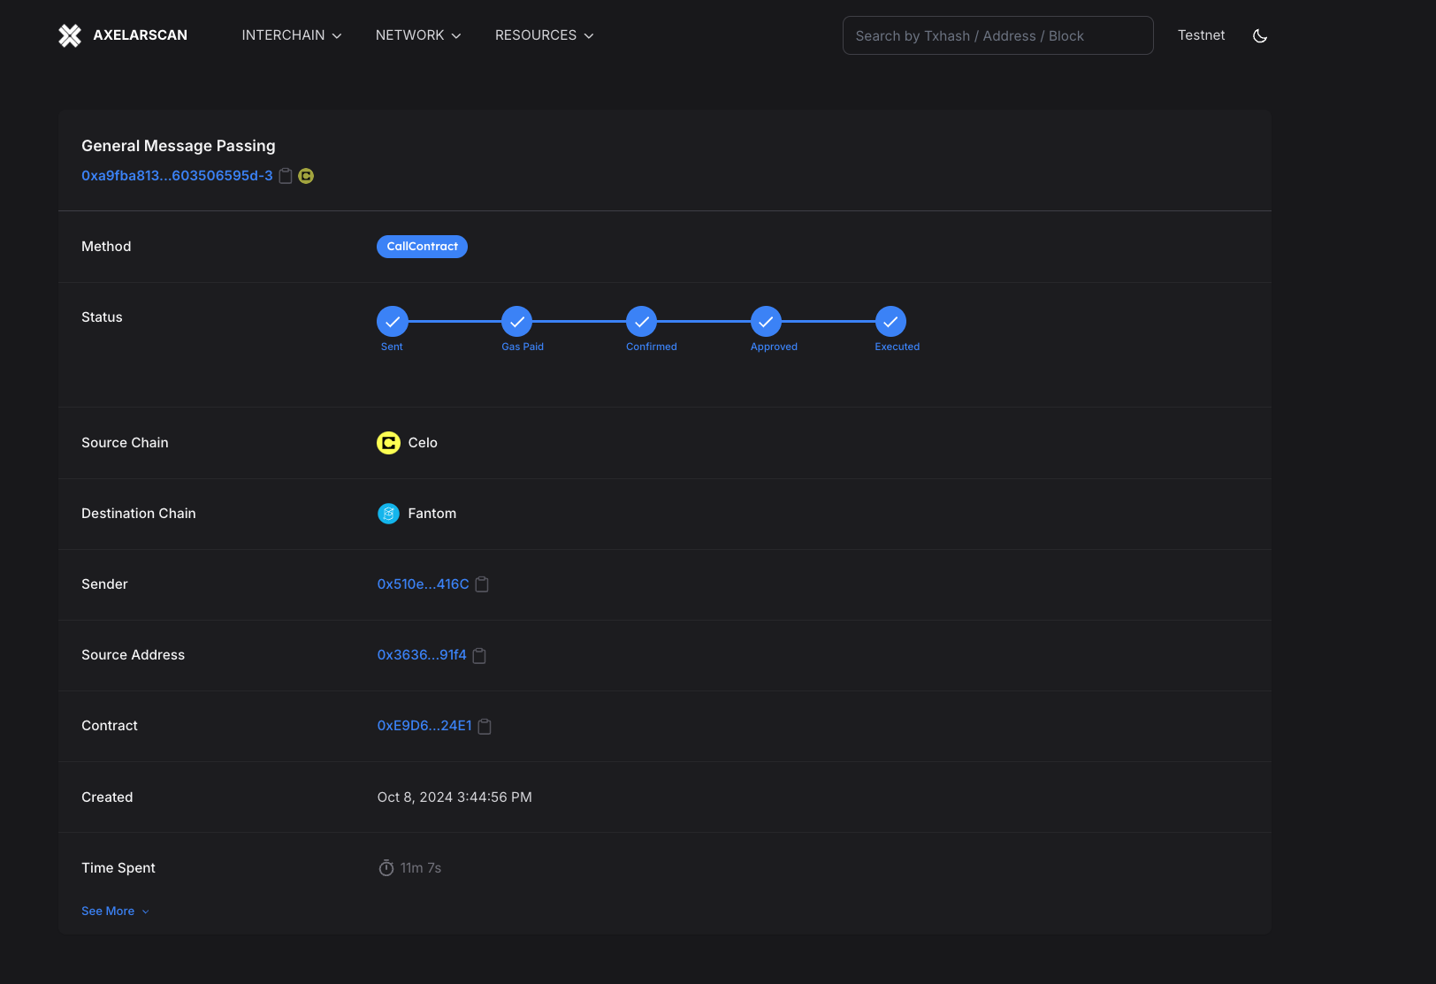This screenshot has height=984, width=1436.
Task: Open the Executed step label
Action: pos(897,347)
